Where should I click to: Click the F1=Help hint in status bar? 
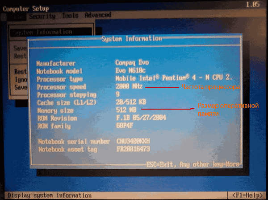pos(247,195)
